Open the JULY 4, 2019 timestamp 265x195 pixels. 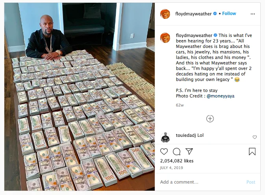pos(172,167)
